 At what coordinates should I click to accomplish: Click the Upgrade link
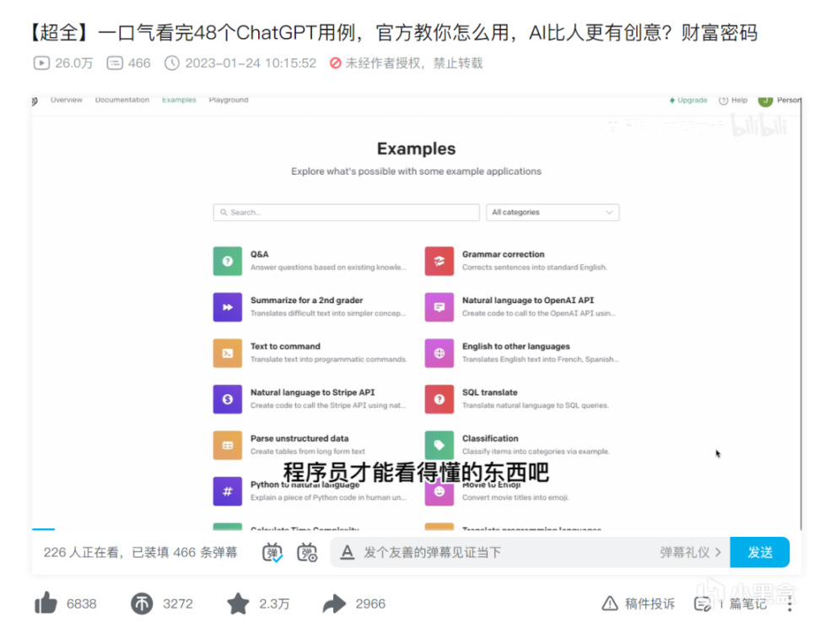(x=688, y=100)
